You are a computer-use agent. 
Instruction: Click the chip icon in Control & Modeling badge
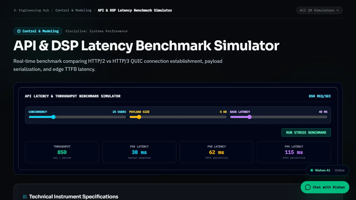19,31
